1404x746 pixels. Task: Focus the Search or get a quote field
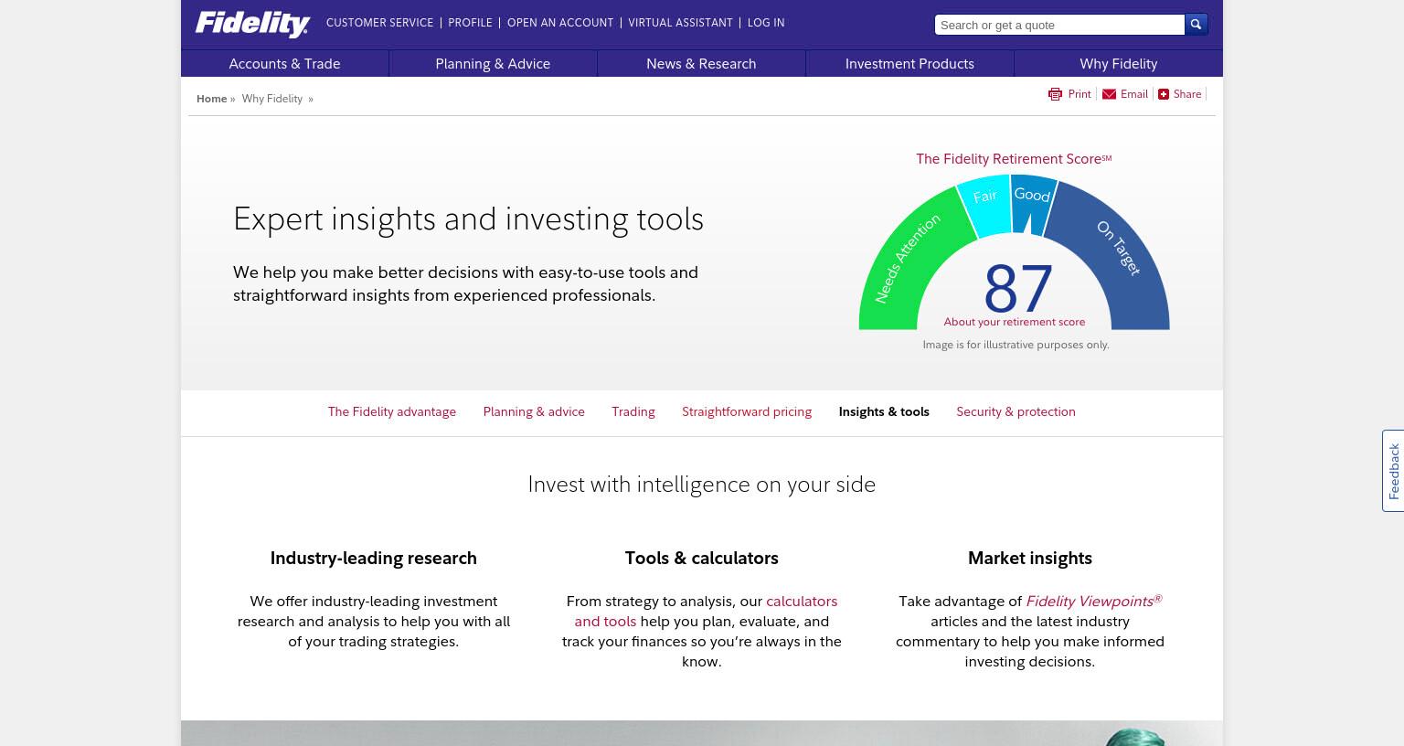[x=1059, y=25]
